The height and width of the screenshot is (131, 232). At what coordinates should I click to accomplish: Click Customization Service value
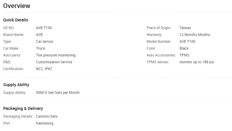pos(54,62)
